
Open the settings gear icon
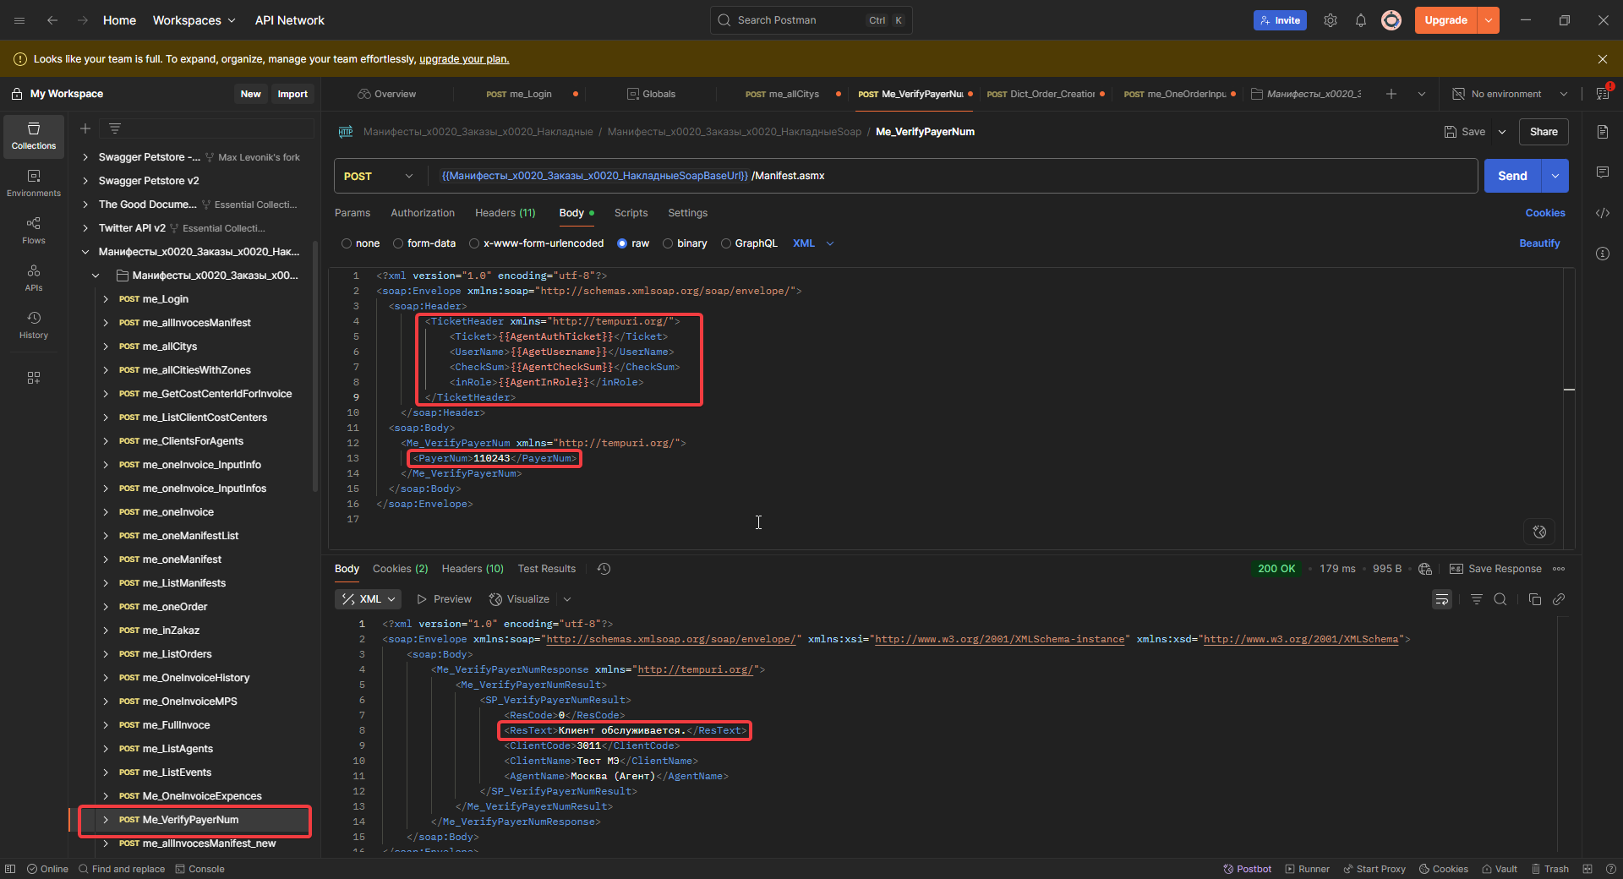[1331, 20]
